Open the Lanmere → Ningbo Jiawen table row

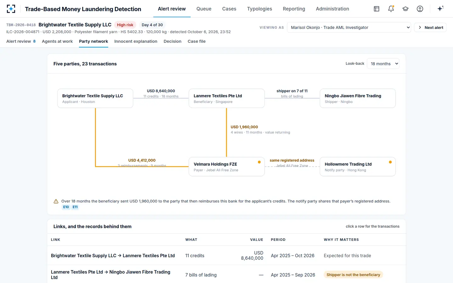(x=226, y=275)
